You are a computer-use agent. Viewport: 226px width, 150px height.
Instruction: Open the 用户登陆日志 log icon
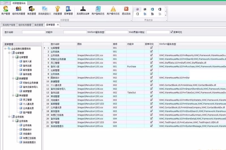(98, 10)
